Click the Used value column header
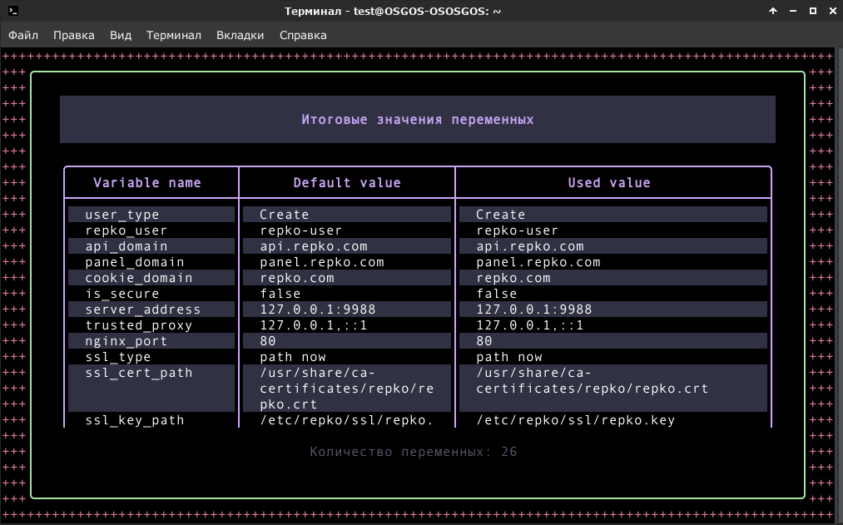The image size is (843, 525). [x=609, y=183]
